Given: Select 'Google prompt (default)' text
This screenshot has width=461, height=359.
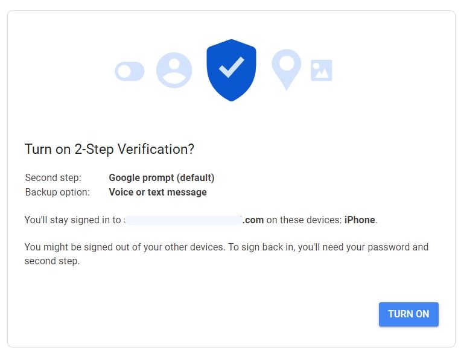Looking at the screenshot, I should [161, 178].
